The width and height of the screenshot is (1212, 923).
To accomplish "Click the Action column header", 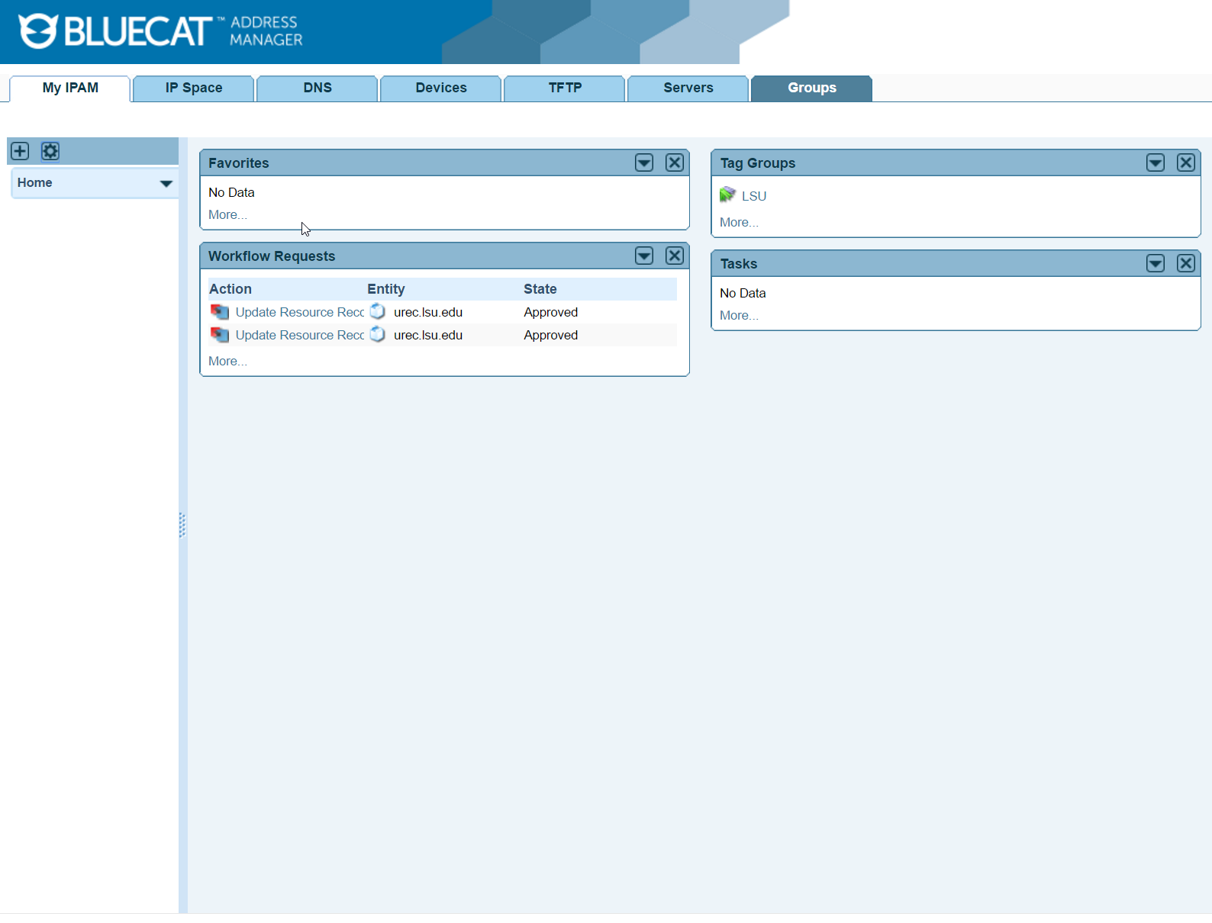I will click(230, 289).
